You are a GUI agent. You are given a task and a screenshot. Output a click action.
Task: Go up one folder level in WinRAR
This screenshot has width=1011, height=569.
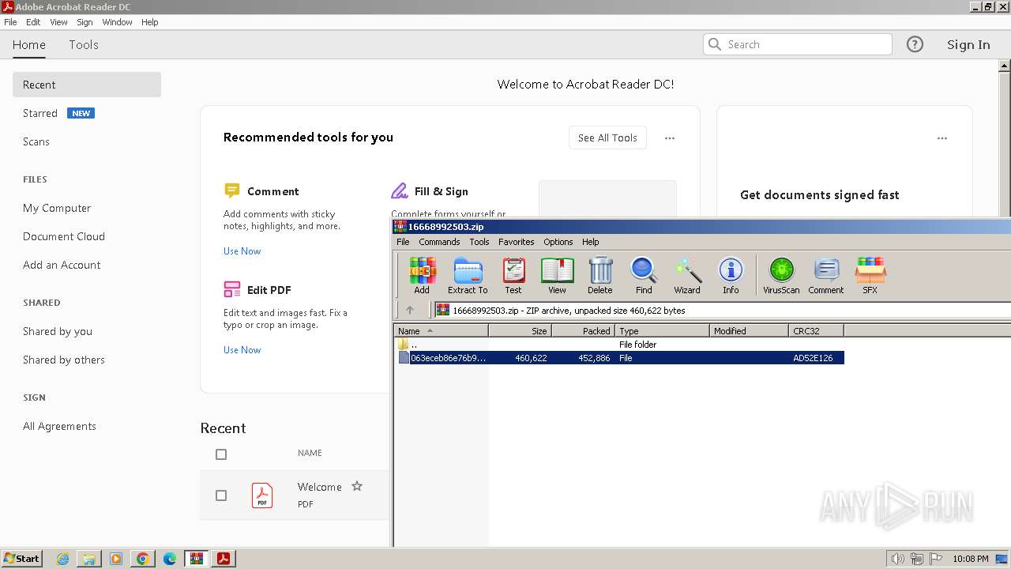click(x=409, y=310)
